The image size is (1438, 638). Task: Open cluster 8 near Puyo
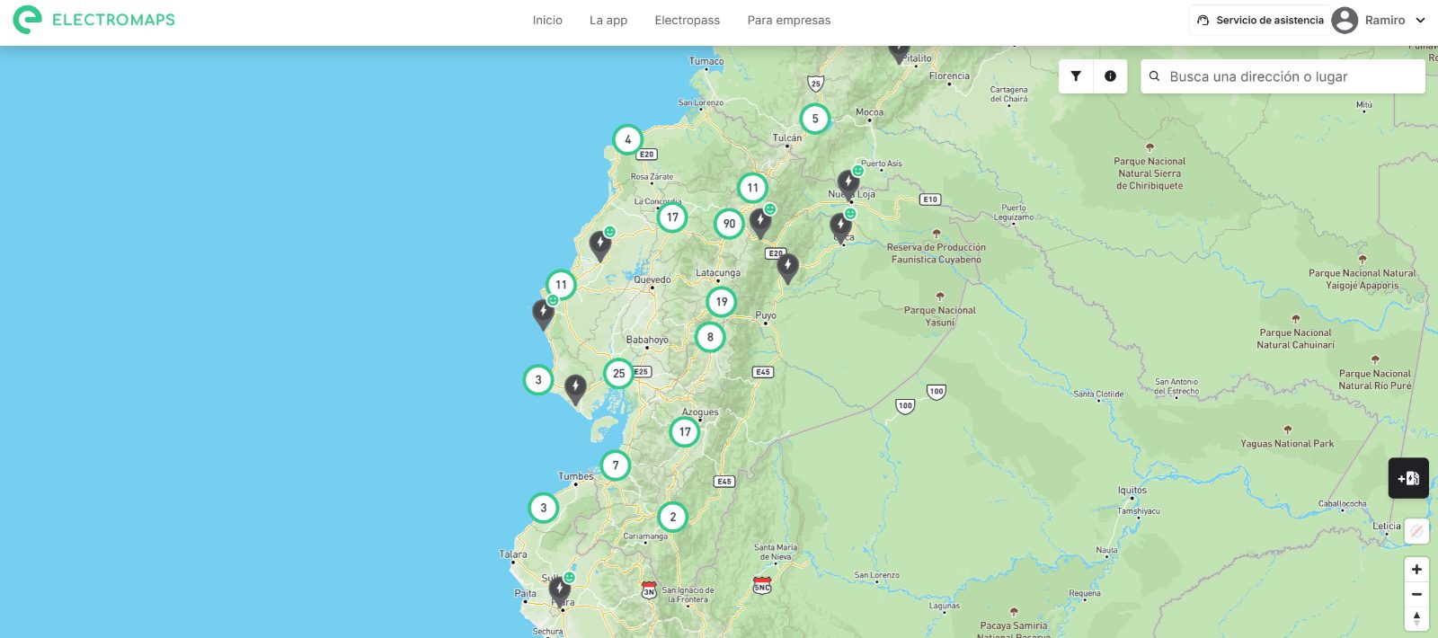click(x=710, y=337)
